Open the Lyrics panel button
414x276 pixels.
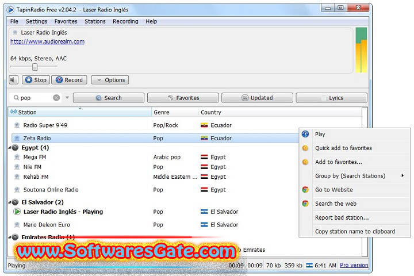331,98
